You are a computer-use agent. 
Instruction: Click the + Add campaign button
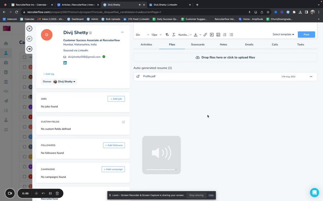click(113, 169)
